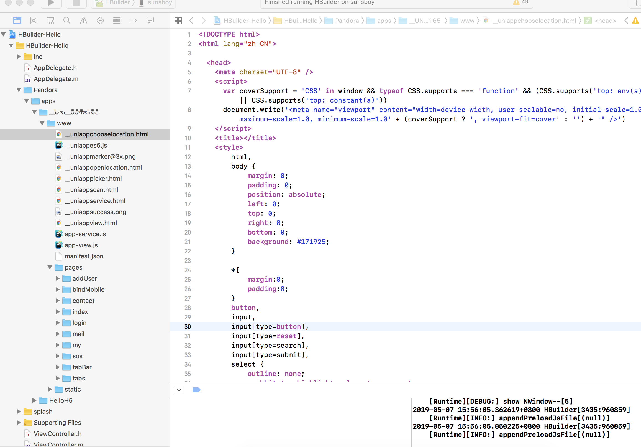Open AppDelegate.h file
This screenshot has height=447, width=641.
point(55,68)
